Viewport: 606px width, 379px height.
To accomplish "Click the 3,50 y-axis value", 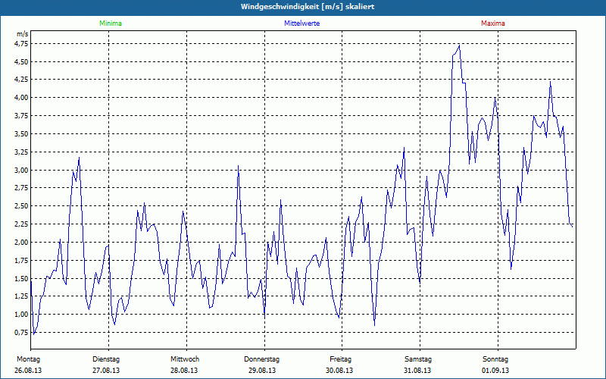I will 22,134.
